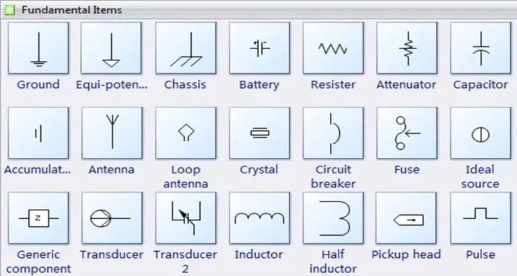517x276 pixels.
Task: Click the Resister zigzag symbol
Action: point(333,48)
